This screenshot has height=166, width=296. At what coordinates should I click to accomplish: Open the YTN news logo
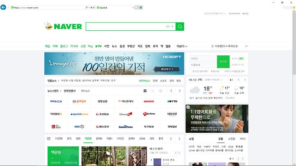172,101
